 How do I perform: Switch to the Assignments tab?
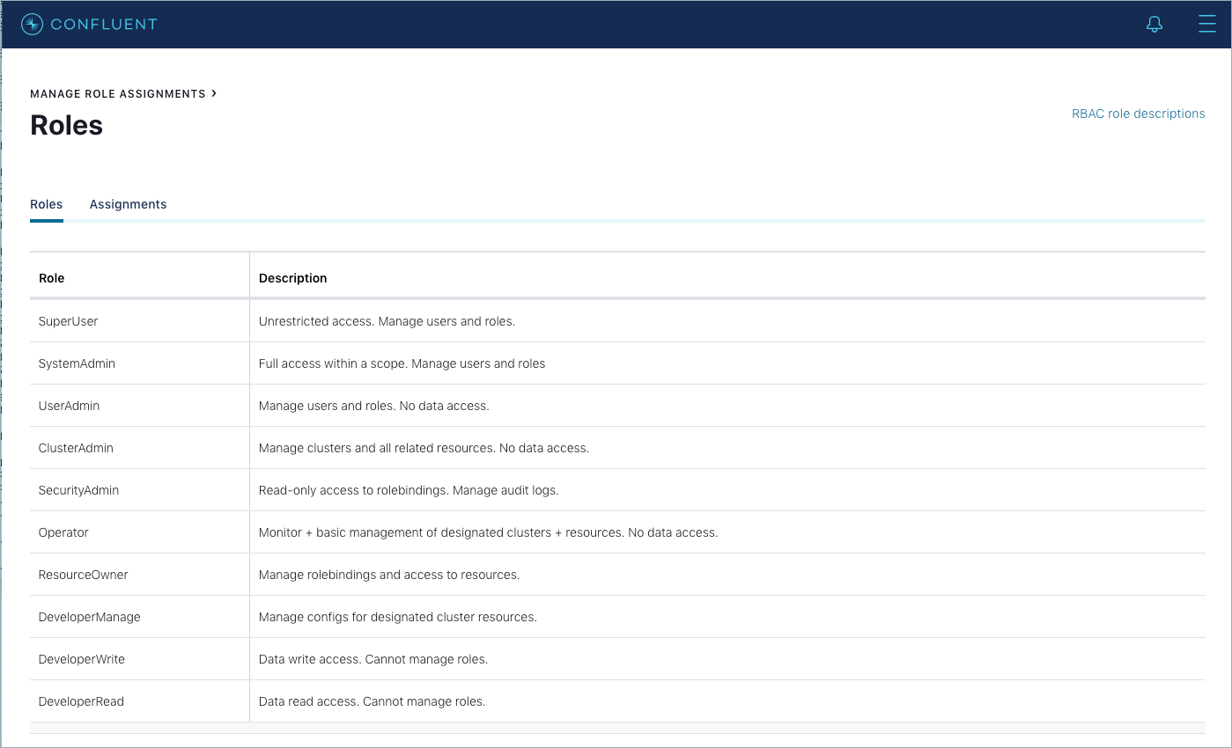coord(128,204)
